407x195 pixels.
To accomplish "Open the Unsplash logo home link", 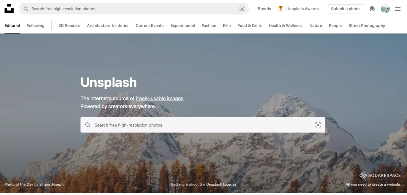I will (x=9, y=9).
